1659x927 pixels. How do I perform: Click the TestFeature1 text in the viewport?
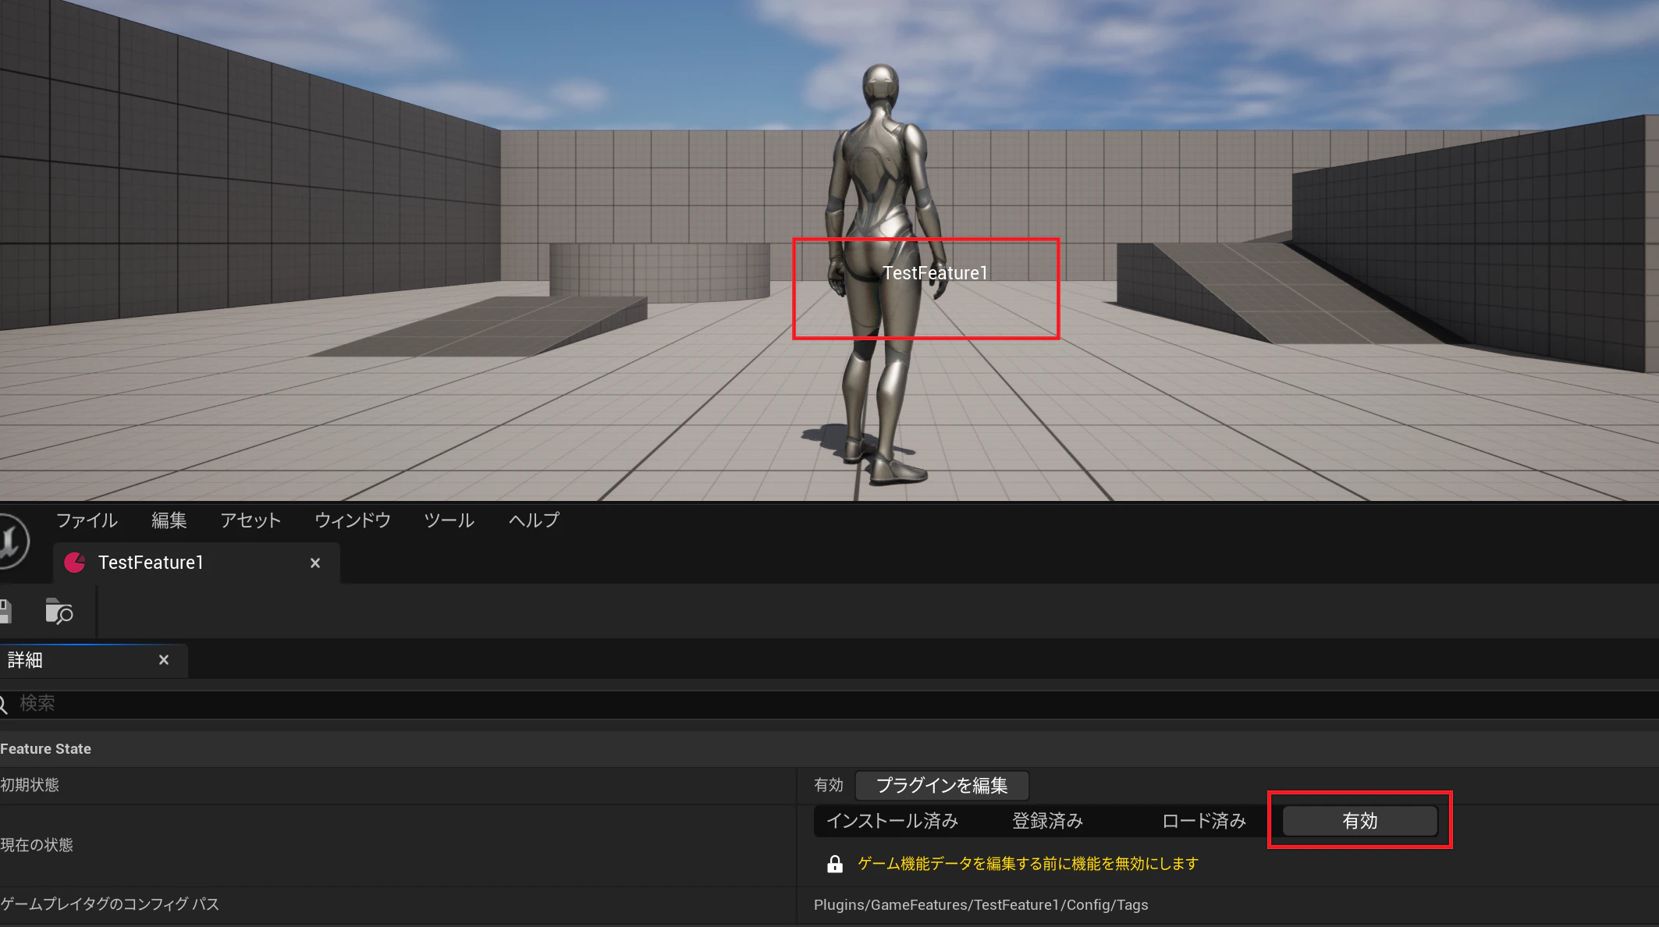click(x=935, y=273)
